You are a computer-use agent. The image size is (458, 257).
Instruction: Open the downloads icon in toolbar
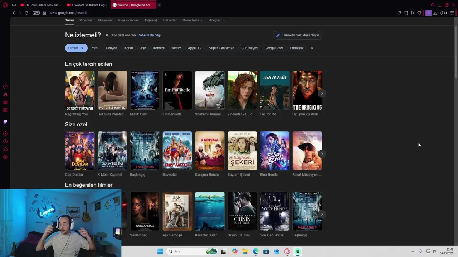[x=435, y=13]
